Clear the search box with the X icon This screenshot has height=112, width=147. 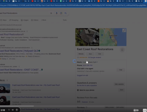click(51, 13)
